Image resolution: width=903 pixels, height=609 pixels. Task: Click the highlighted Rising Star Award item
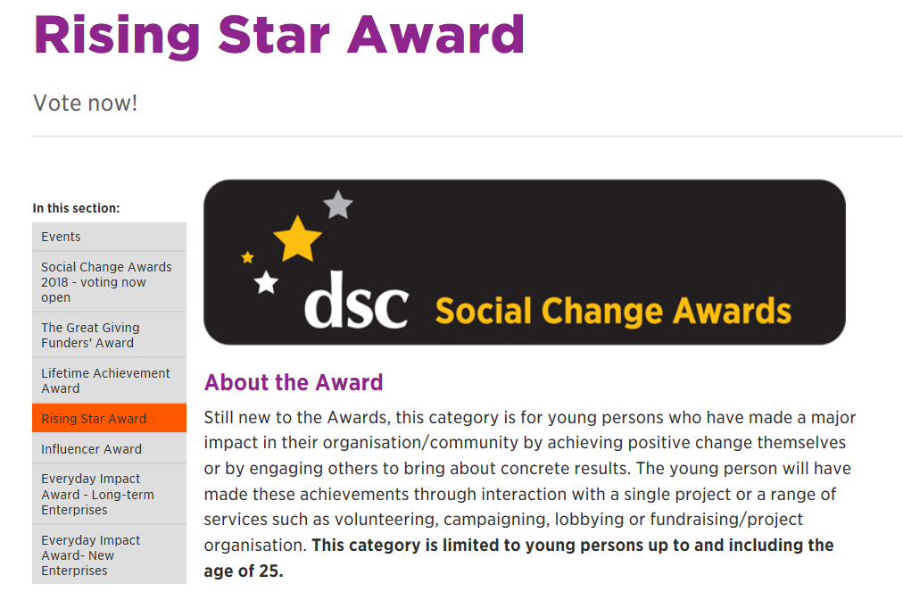pyautogui.click(x=94, y=419)
